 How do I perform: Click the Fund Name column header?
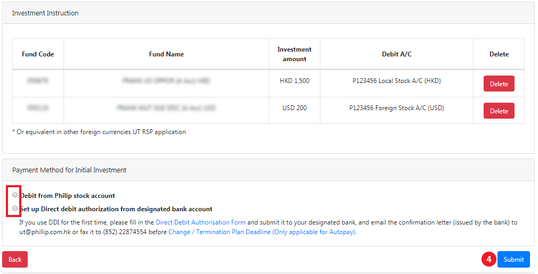tap(166, 54)
